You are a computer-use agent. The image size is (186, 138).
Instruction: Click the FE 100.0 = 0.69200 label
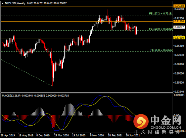pyautogui.click(x=161, y=29)
